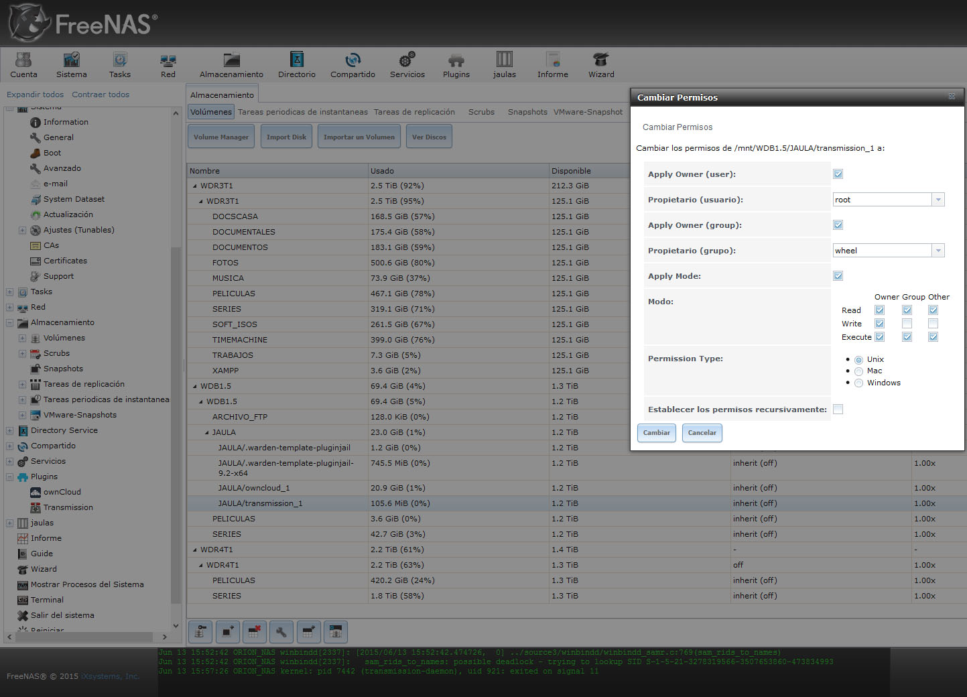Collapse the Plugins node in sidebar
The width and height of the screenshot is (967, 697).
click(x=9, y=477)
